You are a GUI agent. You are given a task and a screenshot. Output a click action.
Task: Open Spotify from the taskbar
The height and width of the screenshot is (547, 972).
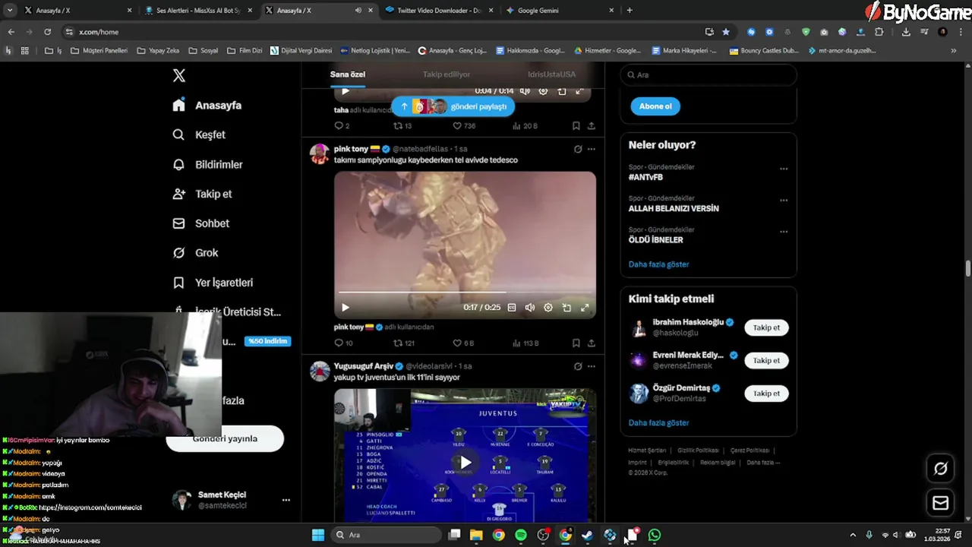tap(521, 535)
